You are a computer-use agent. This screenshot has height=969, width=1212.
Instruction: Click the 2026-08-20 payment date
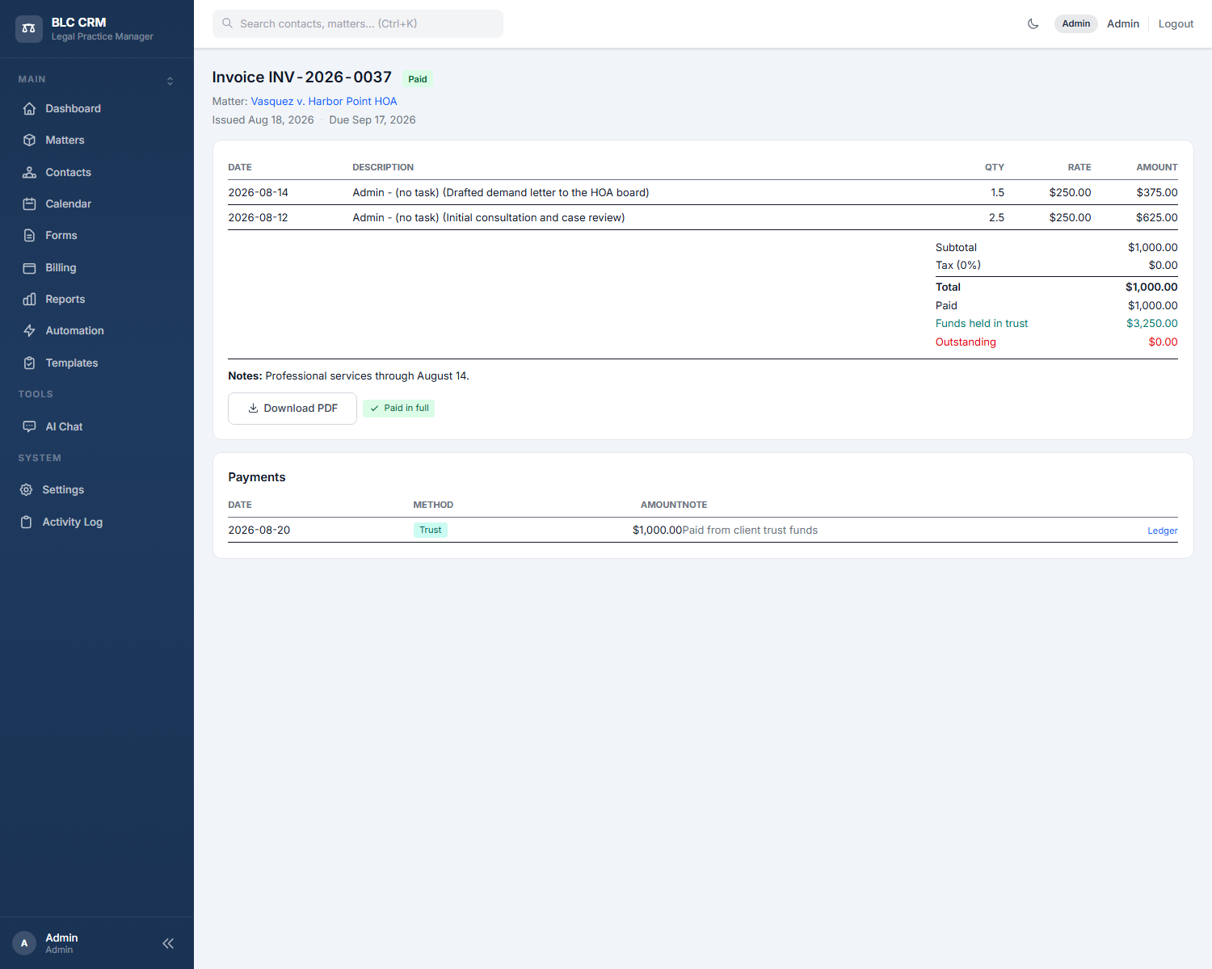(x=259, y=530)
